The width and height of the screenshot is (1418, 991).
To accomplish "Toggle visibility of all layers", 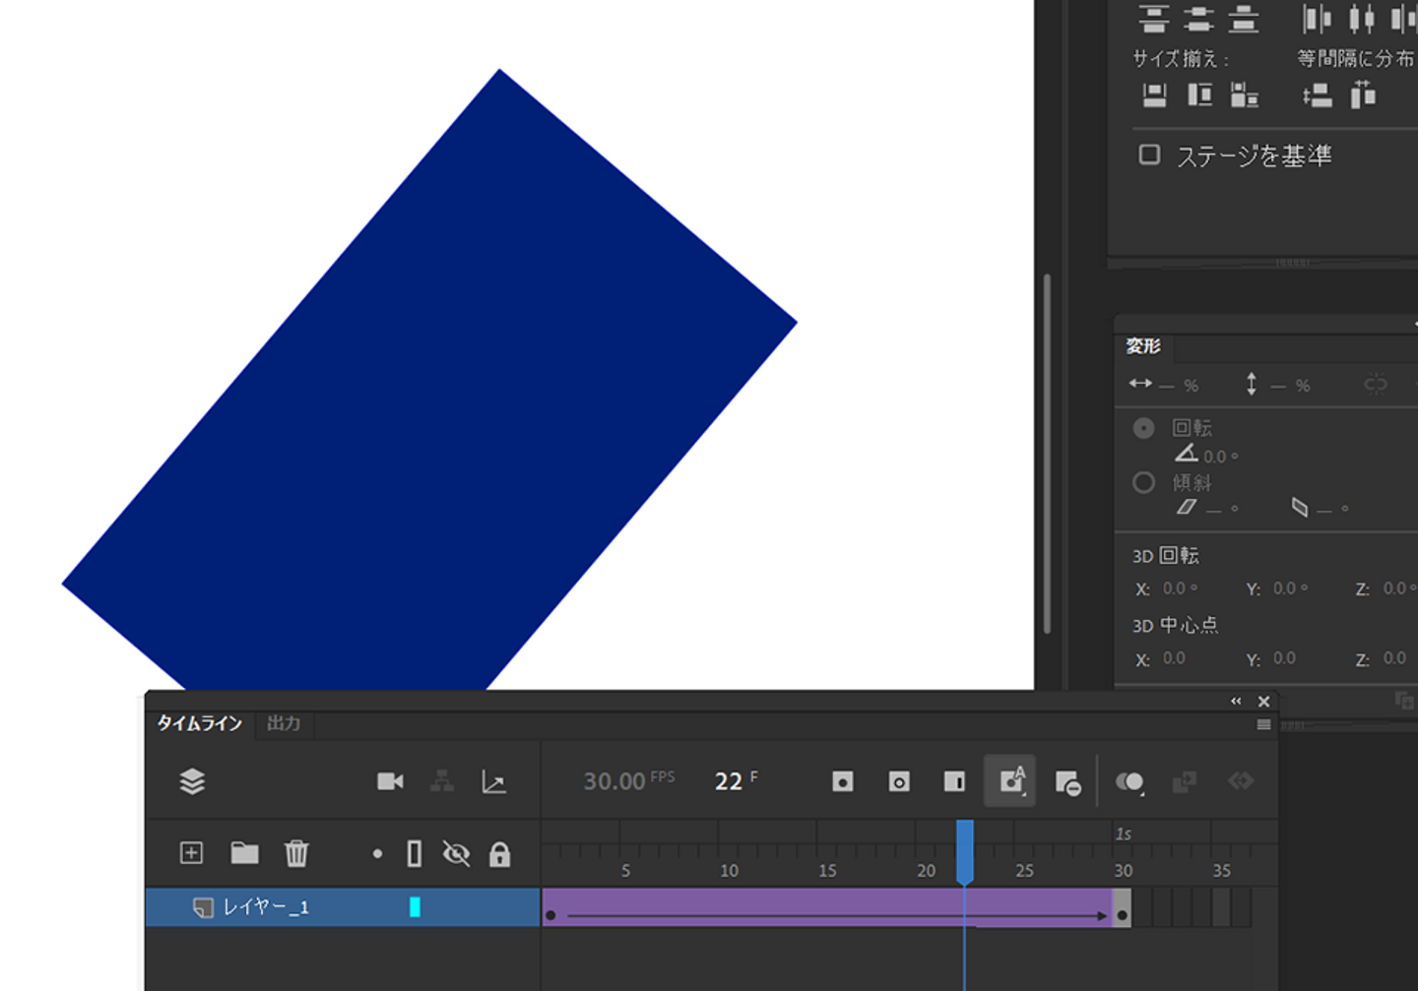I will [456, 853].
